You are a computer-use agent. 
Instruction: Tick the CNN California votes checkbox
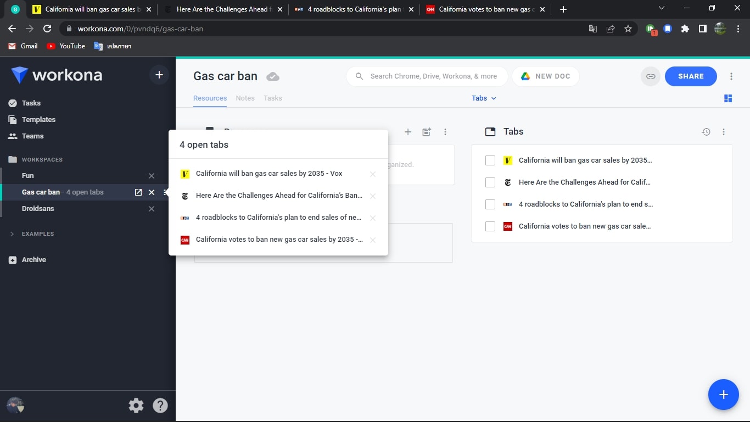(x=490, y=226)
